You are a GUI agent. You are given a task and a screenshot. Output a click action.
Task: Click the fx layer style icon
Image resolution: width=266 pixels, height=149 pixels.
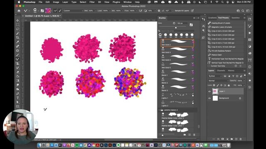(218, 139)
